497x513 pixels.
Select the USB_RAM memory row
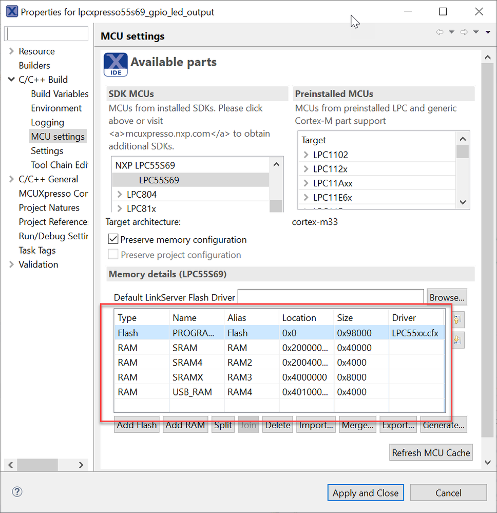pos(279,392)
